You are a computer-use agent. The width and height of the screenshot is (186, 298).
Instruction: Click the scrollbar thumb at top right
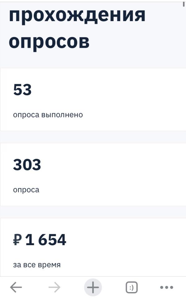click(184, 4)
